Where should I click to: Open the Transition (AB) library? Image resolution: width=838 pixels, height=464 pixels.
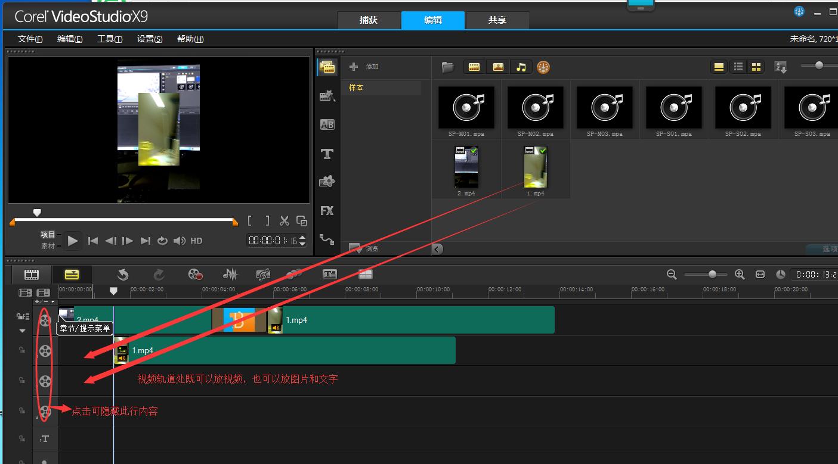coord(327,124)
